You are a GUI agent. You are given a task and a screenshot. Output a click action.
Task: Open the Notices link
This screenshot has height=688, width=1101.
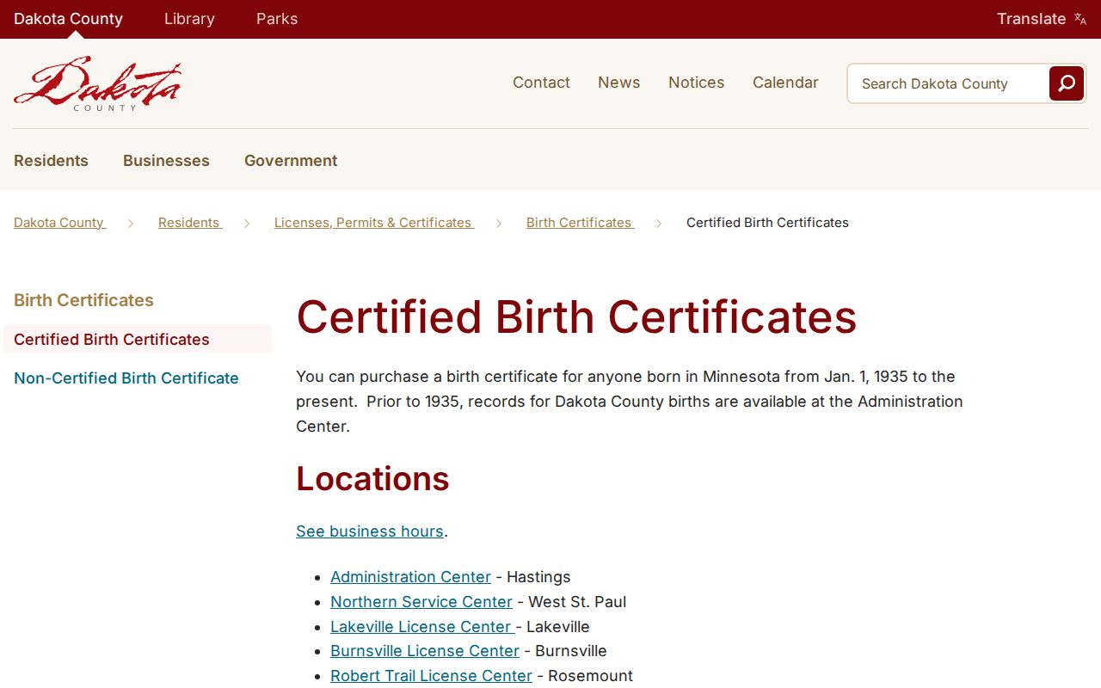pos(696,83)
